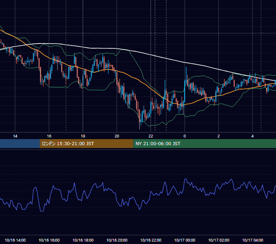276x244 pixels.
Task: Click hour label 2 on the price chart axis
Action: click(219, 136)
